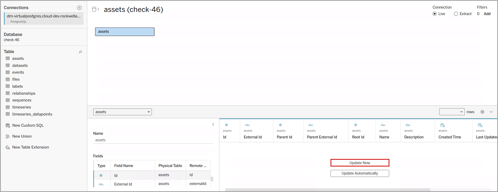498x192 pixels.
Task: Click the rows count input field
Action: (x=449, y=112)
